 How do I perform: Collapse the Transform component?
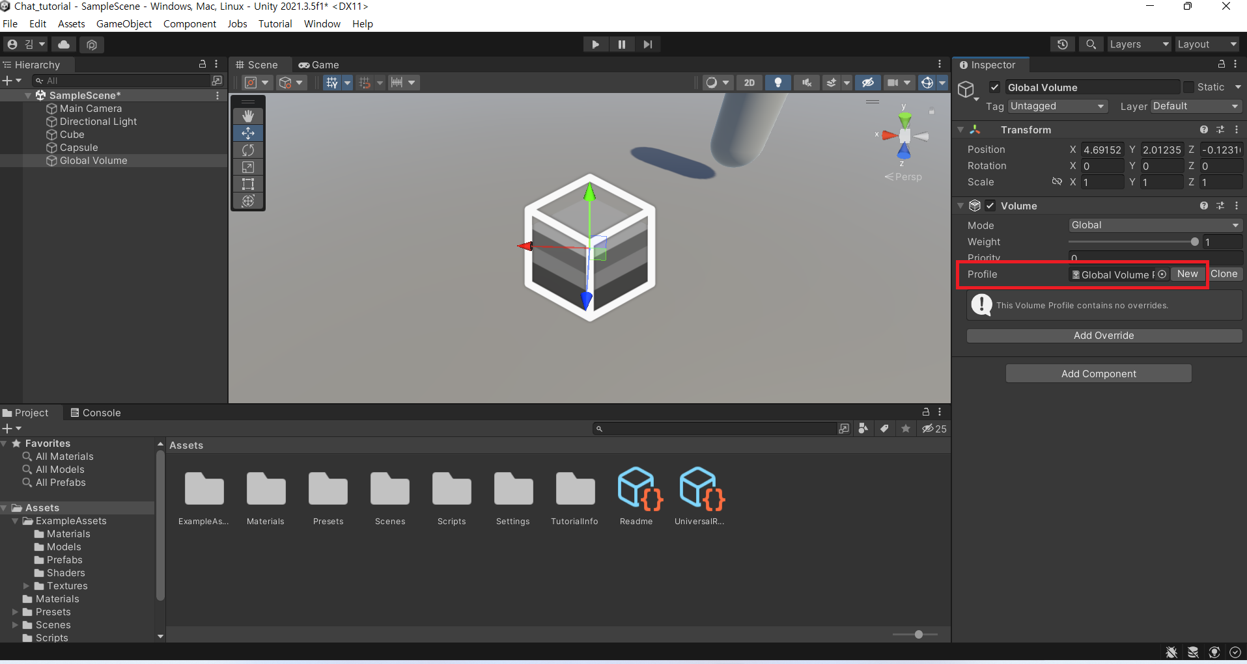(x=960, y=129)
